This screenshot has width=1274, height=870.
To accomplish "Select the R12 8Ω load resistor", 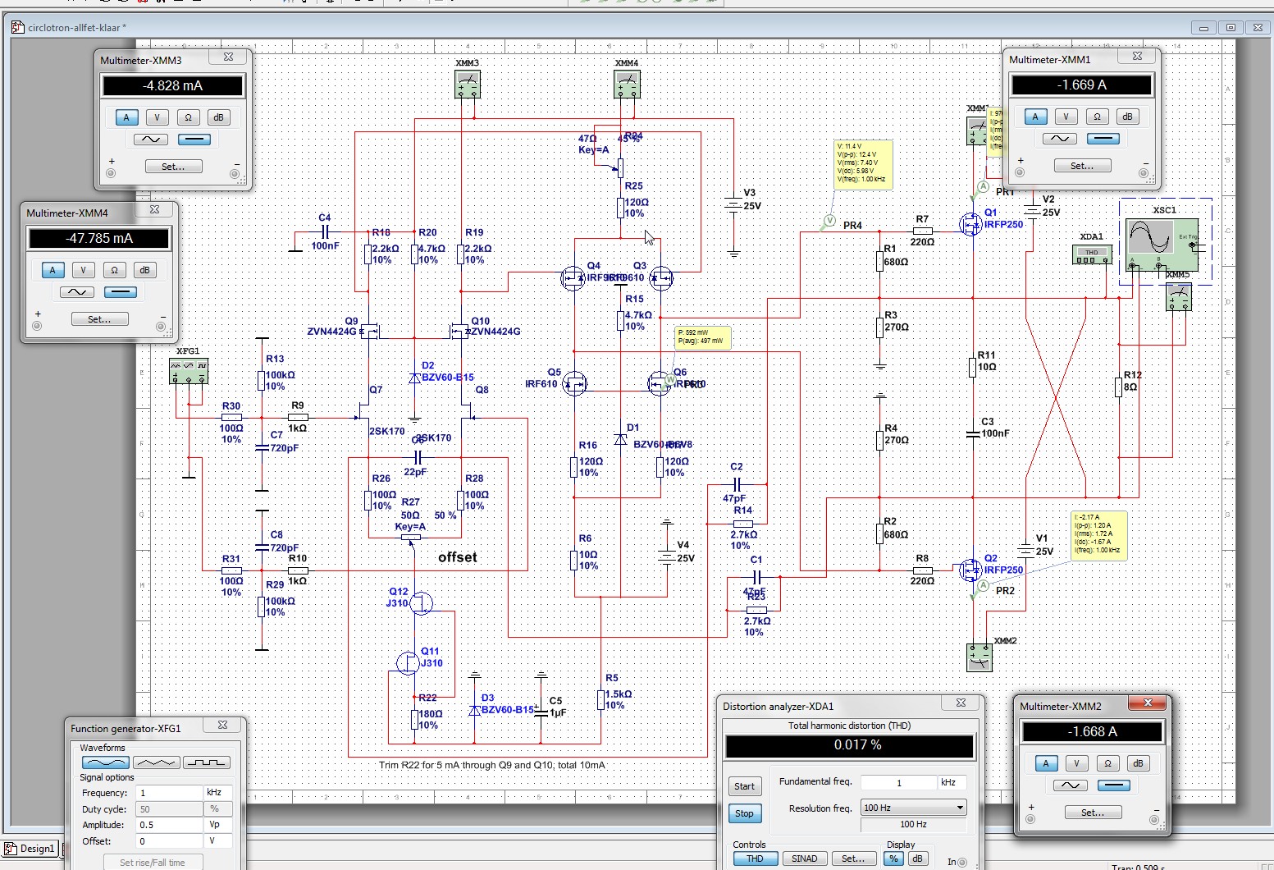I will 1118,387.
